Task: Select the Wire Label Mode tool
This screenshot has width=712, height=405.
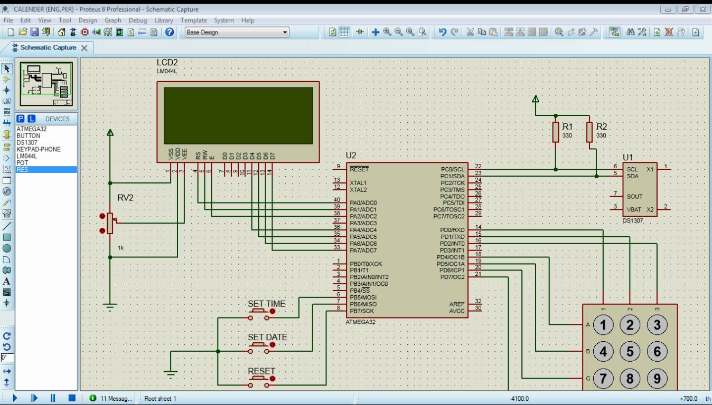Action: (x=7, y=101)
